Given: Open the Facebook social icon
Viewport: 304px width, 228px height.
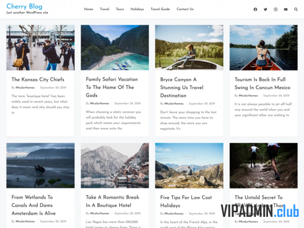Looking at the screenshot, I should coord(255,9).
